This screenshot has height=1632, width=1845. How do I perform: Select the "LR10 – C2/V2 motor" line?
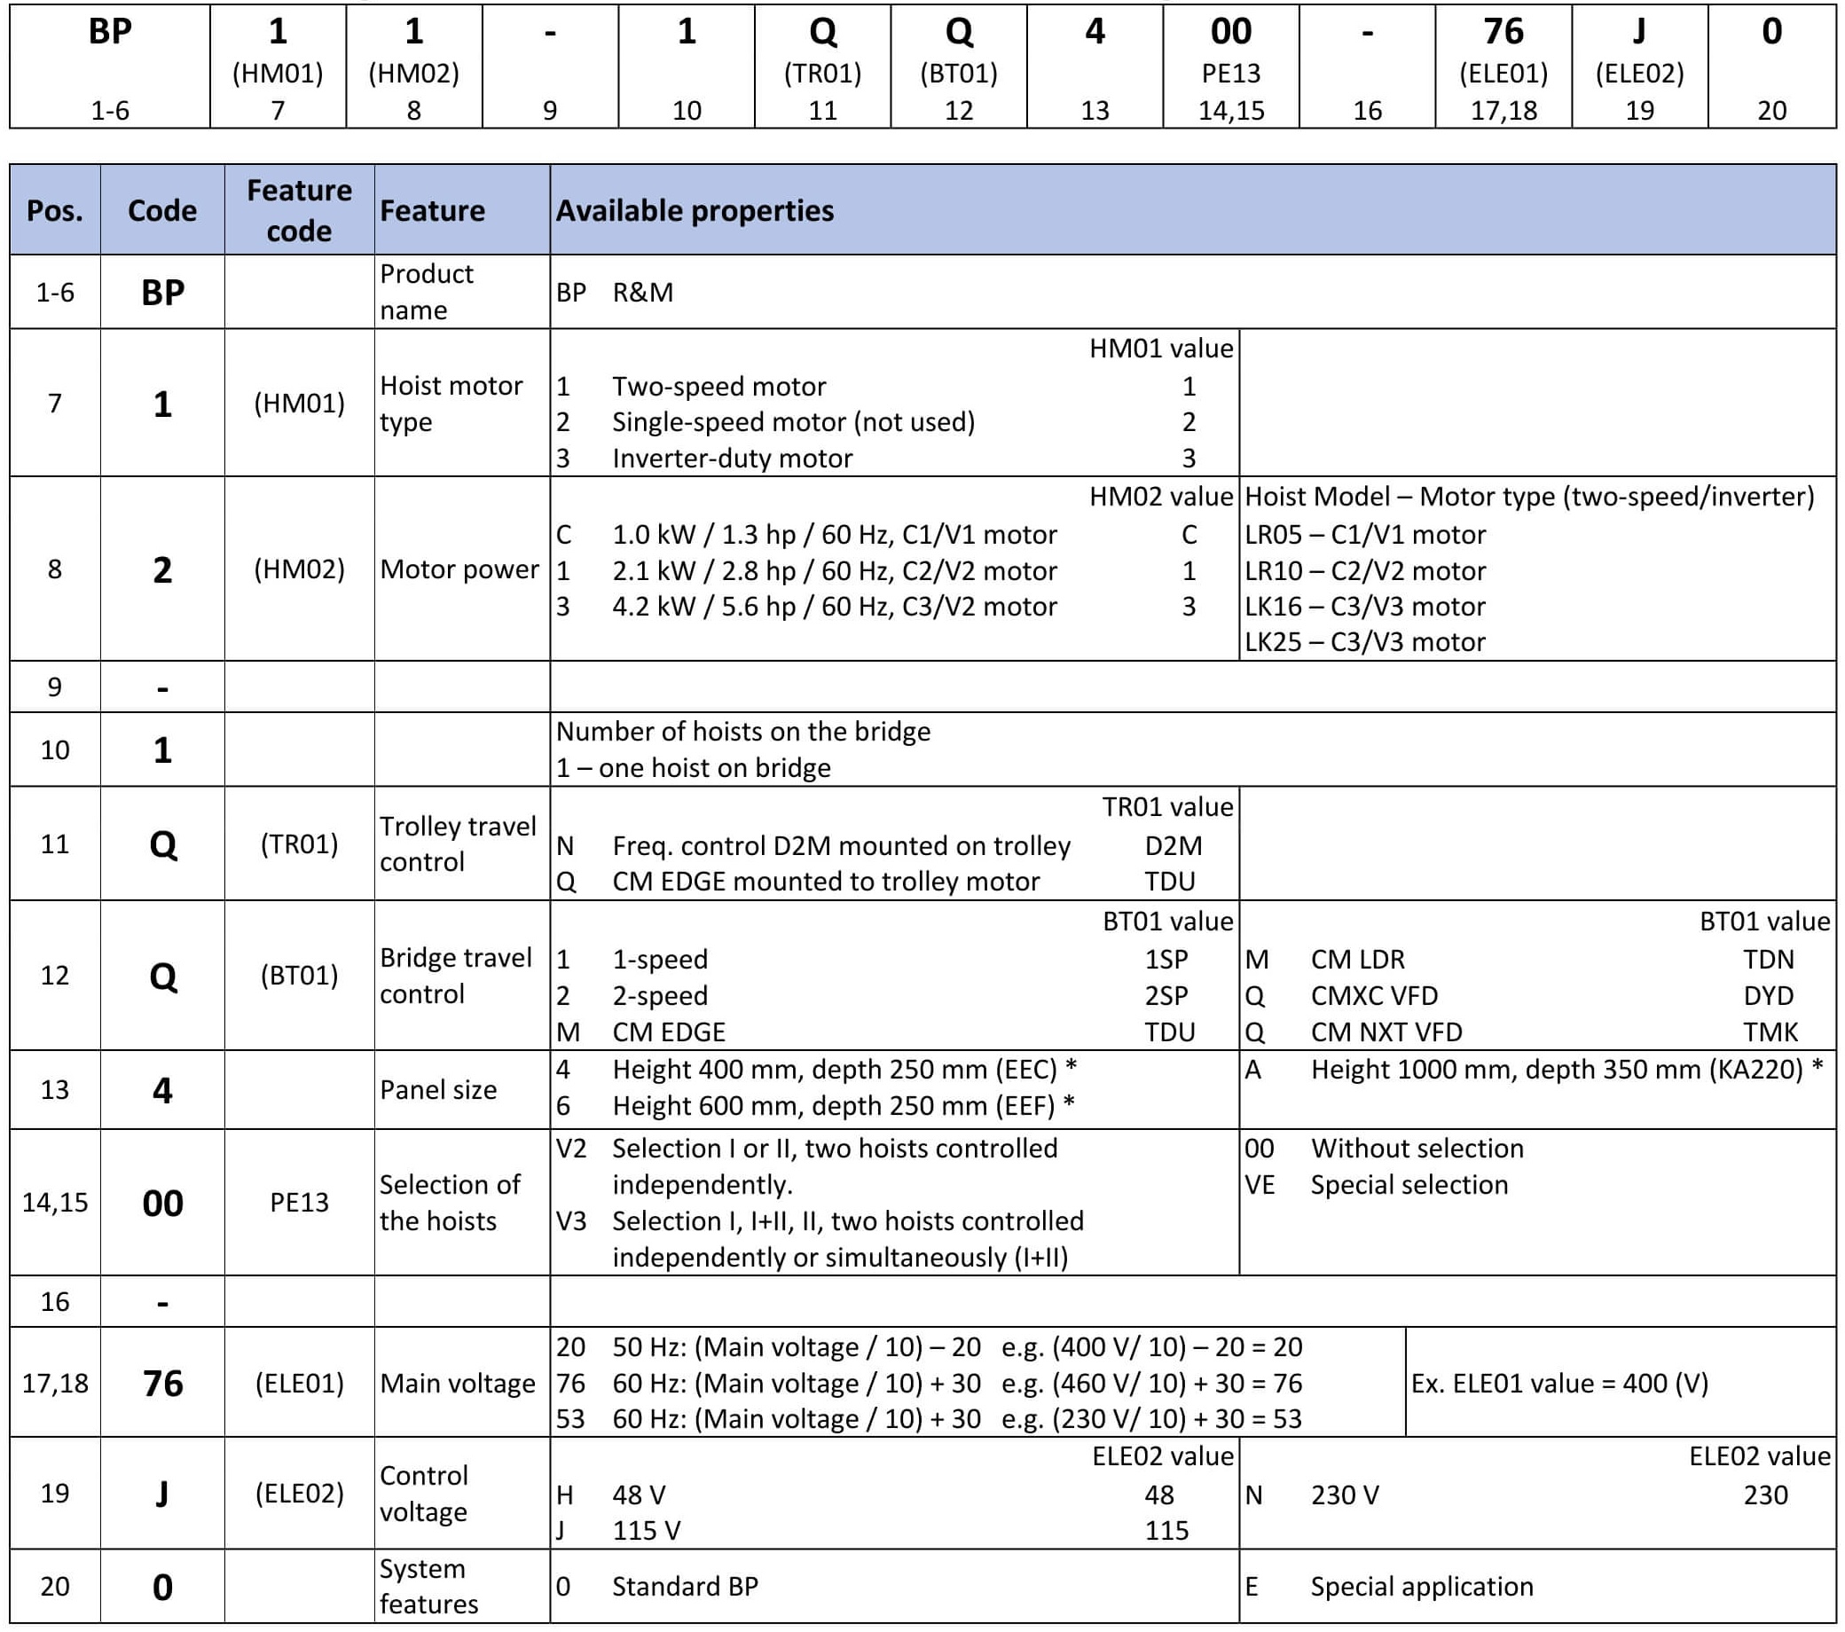[1365, 570]
